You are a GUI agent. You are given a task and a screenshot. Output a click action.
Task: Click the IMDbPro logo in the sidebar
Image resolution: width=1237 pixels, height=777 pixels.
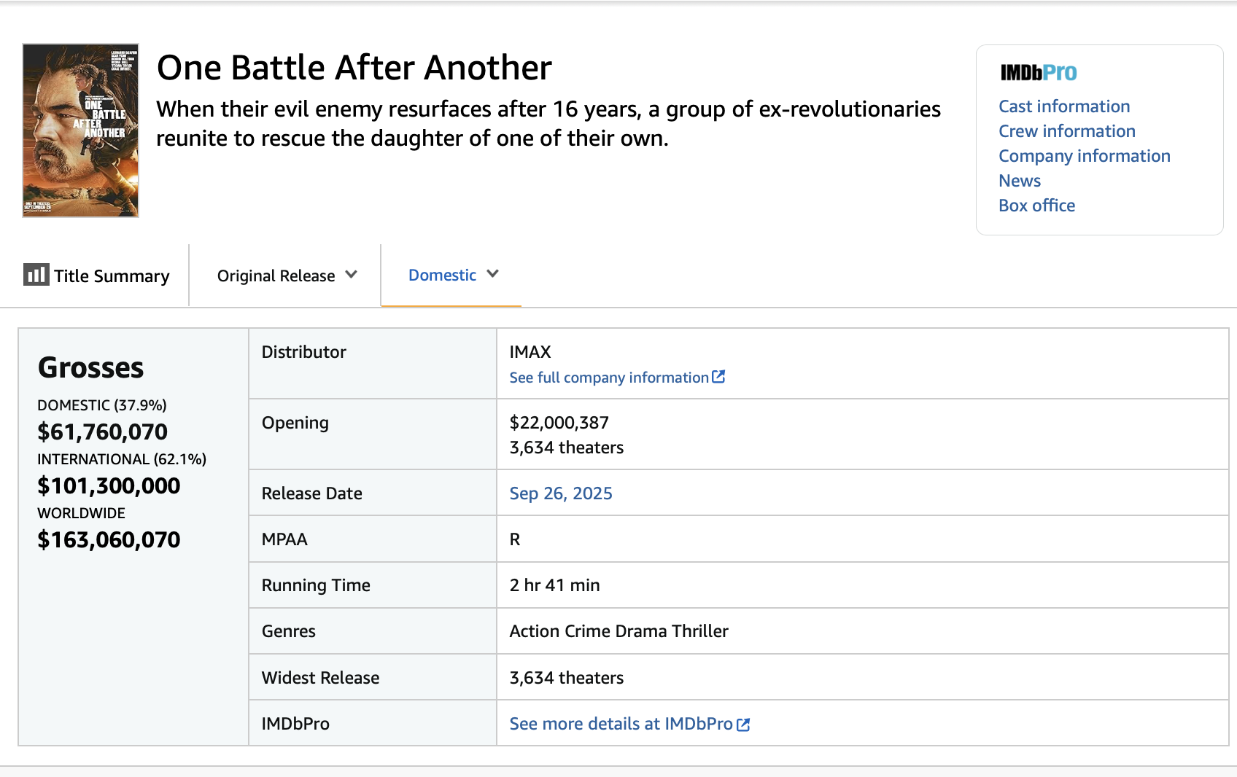pos(1038,73)
